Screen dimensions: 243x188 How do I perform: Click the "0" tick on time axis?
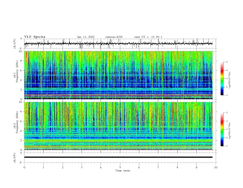click(24, 167)
